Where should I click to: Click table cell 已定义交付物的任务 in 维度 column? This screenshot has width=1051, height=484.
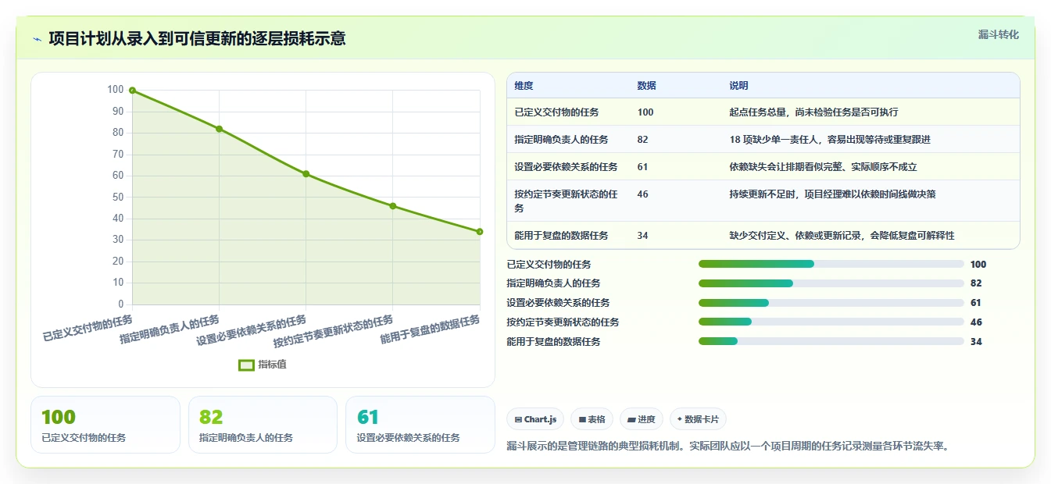(x=556, y=112)
